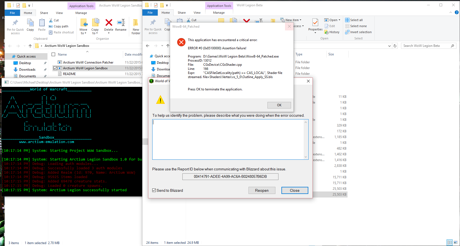Viewport: 460px width, 246px height.
Task: Click Pin to Quick access in Sandbox window
Action: pyautogui.click(x=15, y=27)
